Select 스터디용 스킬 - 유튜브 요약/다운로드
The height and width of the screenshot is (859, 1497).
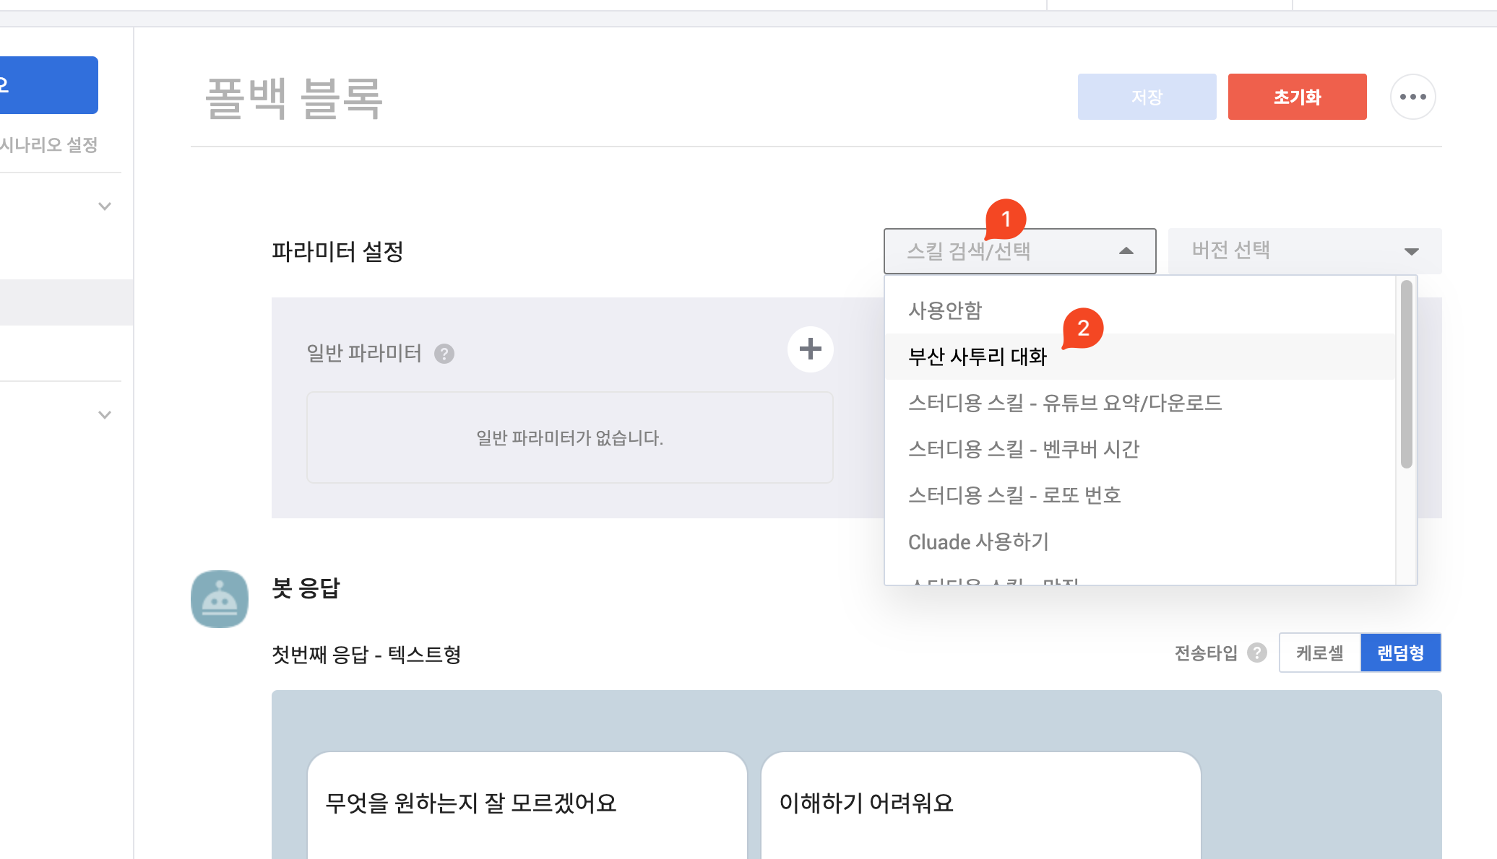point(1064,403)
